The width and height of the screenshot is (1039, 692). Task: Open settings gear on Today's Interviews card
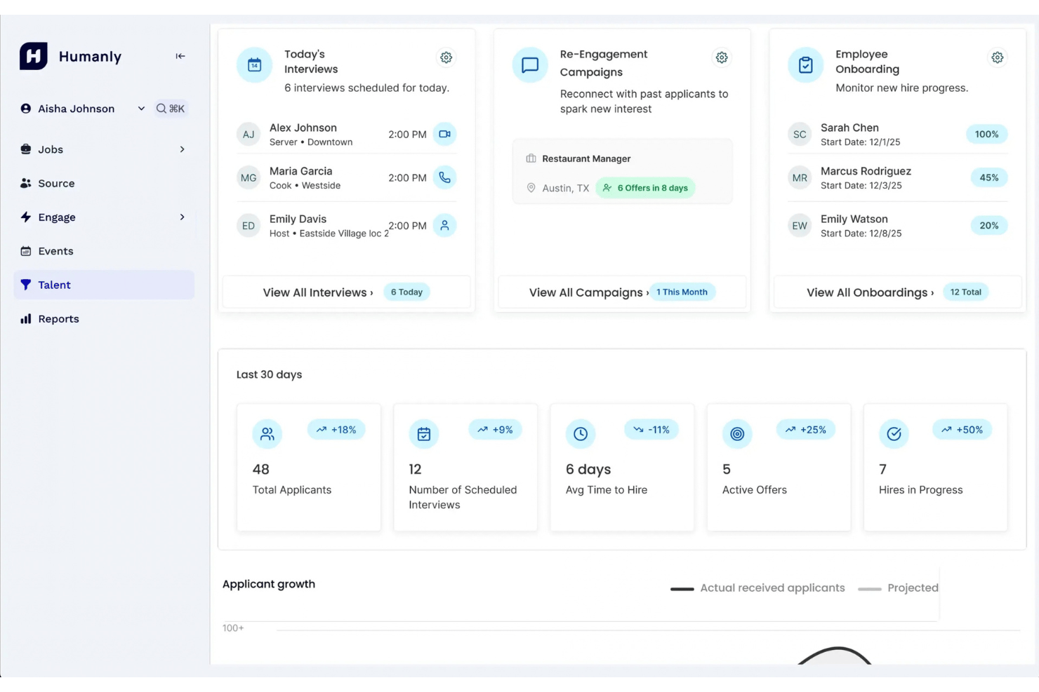click(x=446, y=57)
